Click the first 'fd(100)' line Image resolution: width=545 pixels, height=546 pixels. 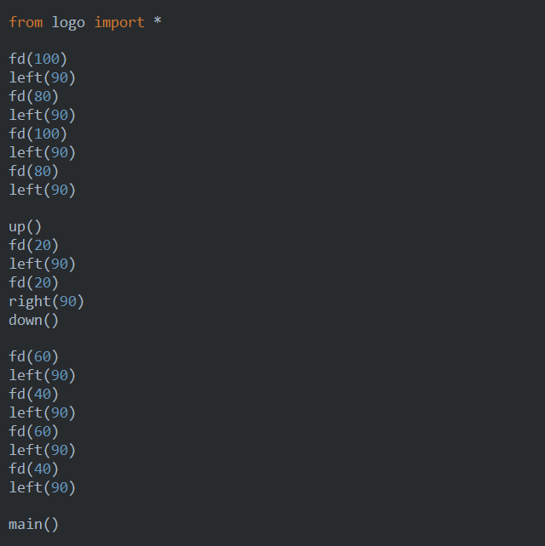(37, 59)
